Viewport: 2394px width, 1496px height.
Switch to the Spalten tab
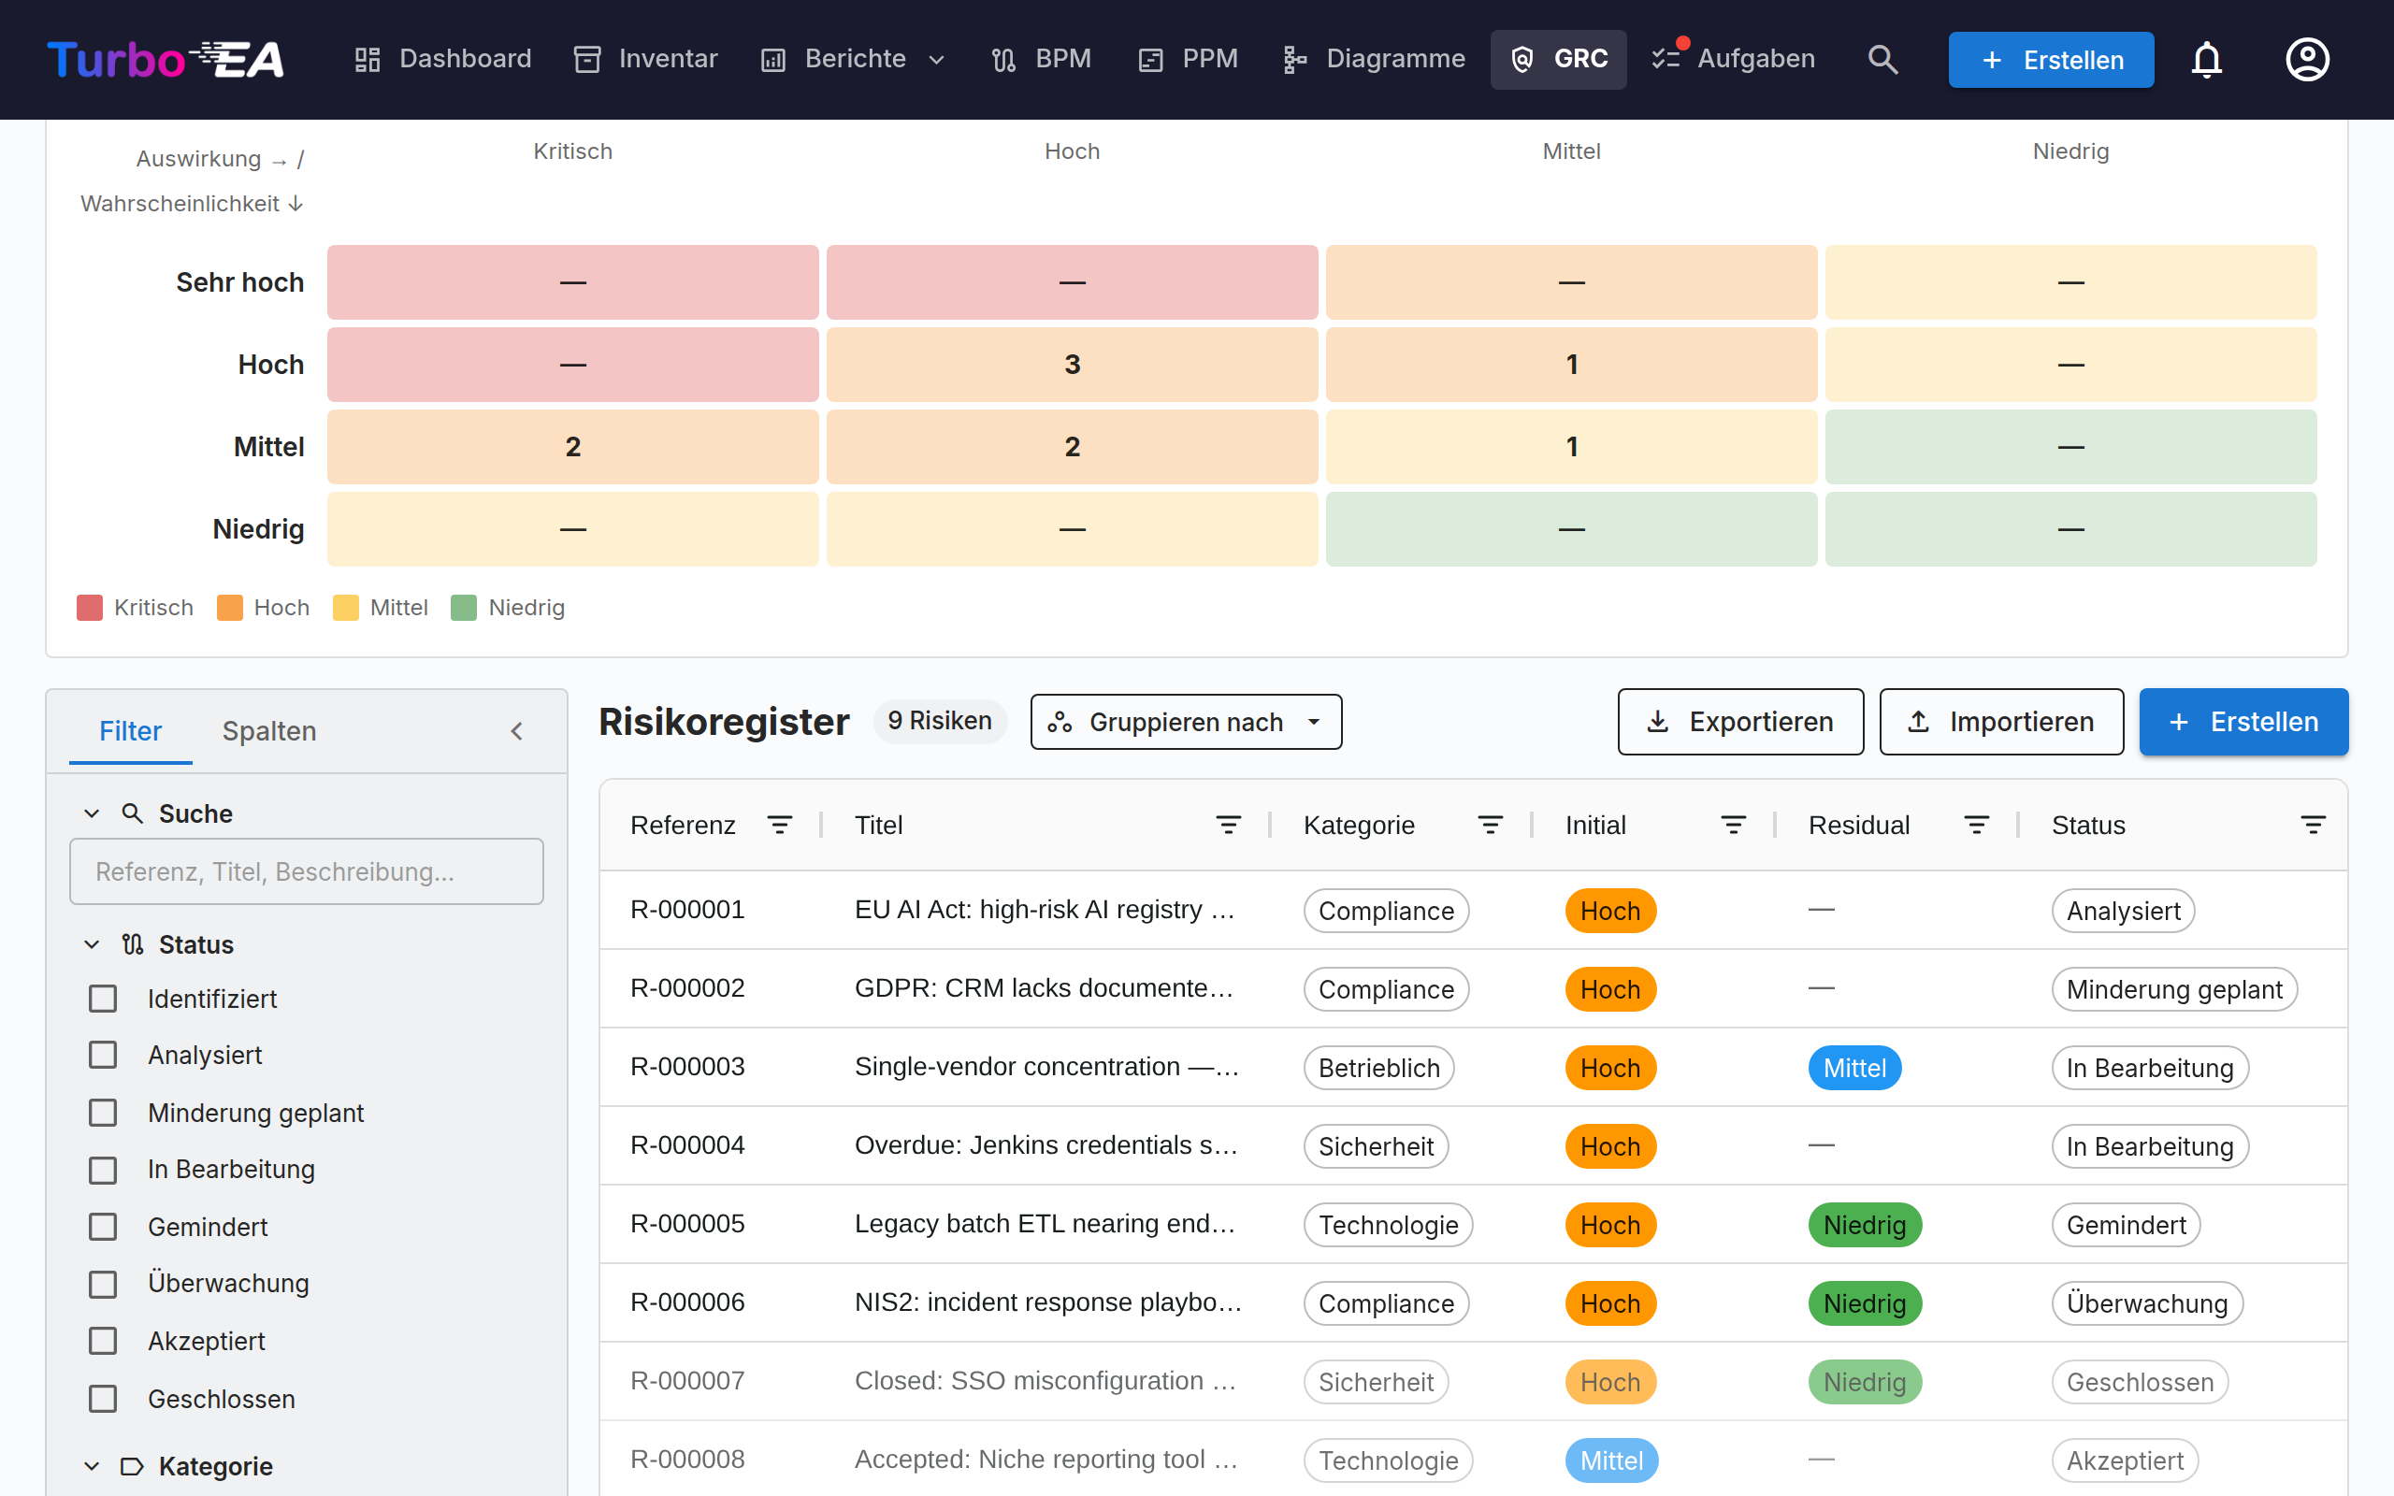(x=269, y=731)
